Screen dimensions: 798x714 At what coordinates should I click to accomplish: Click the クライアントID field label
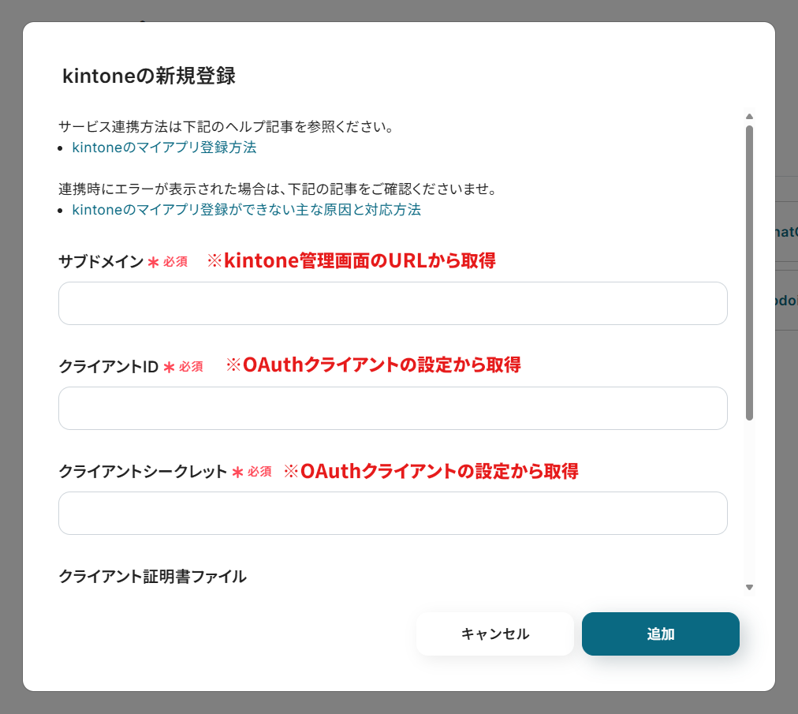click(x=109, y=367)
